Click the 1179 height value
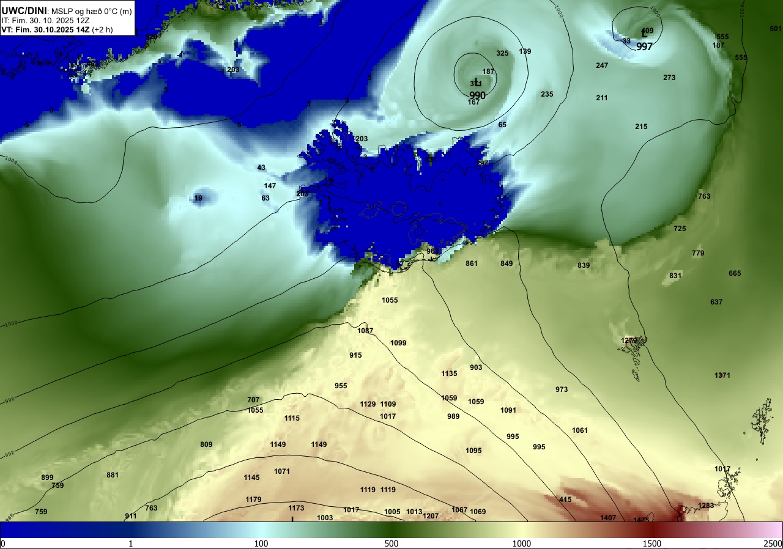 (253, 499)
